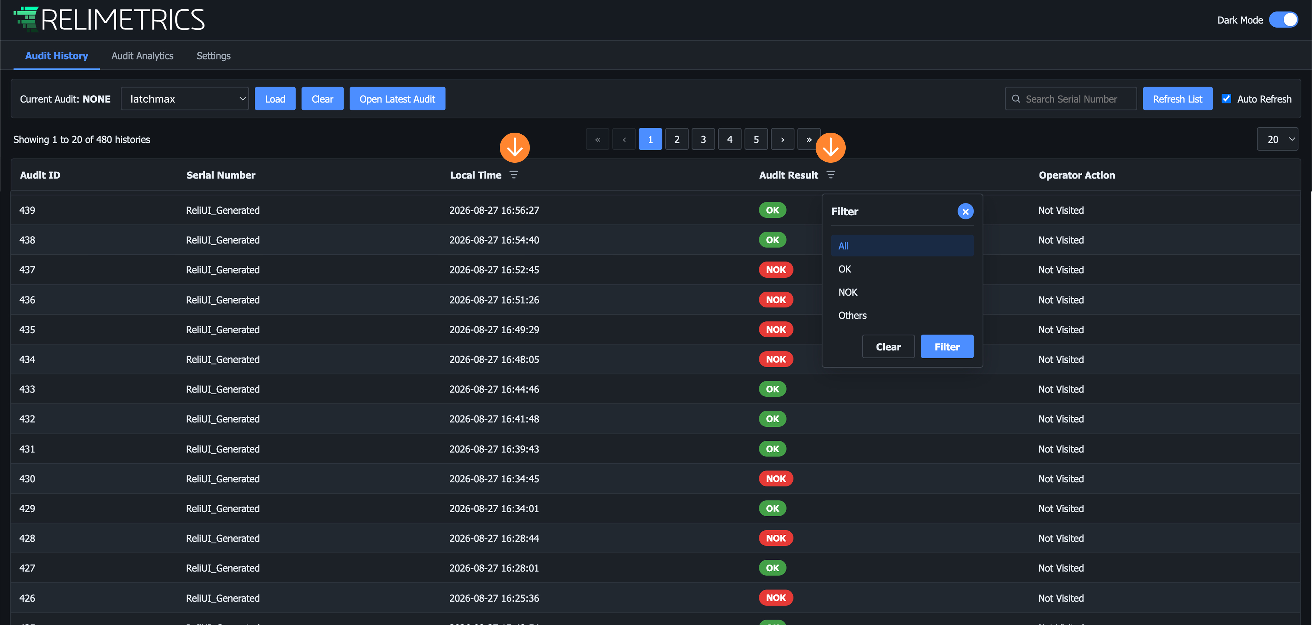Click the active page 1 button
1312x625 pixels.
point(651,139)
